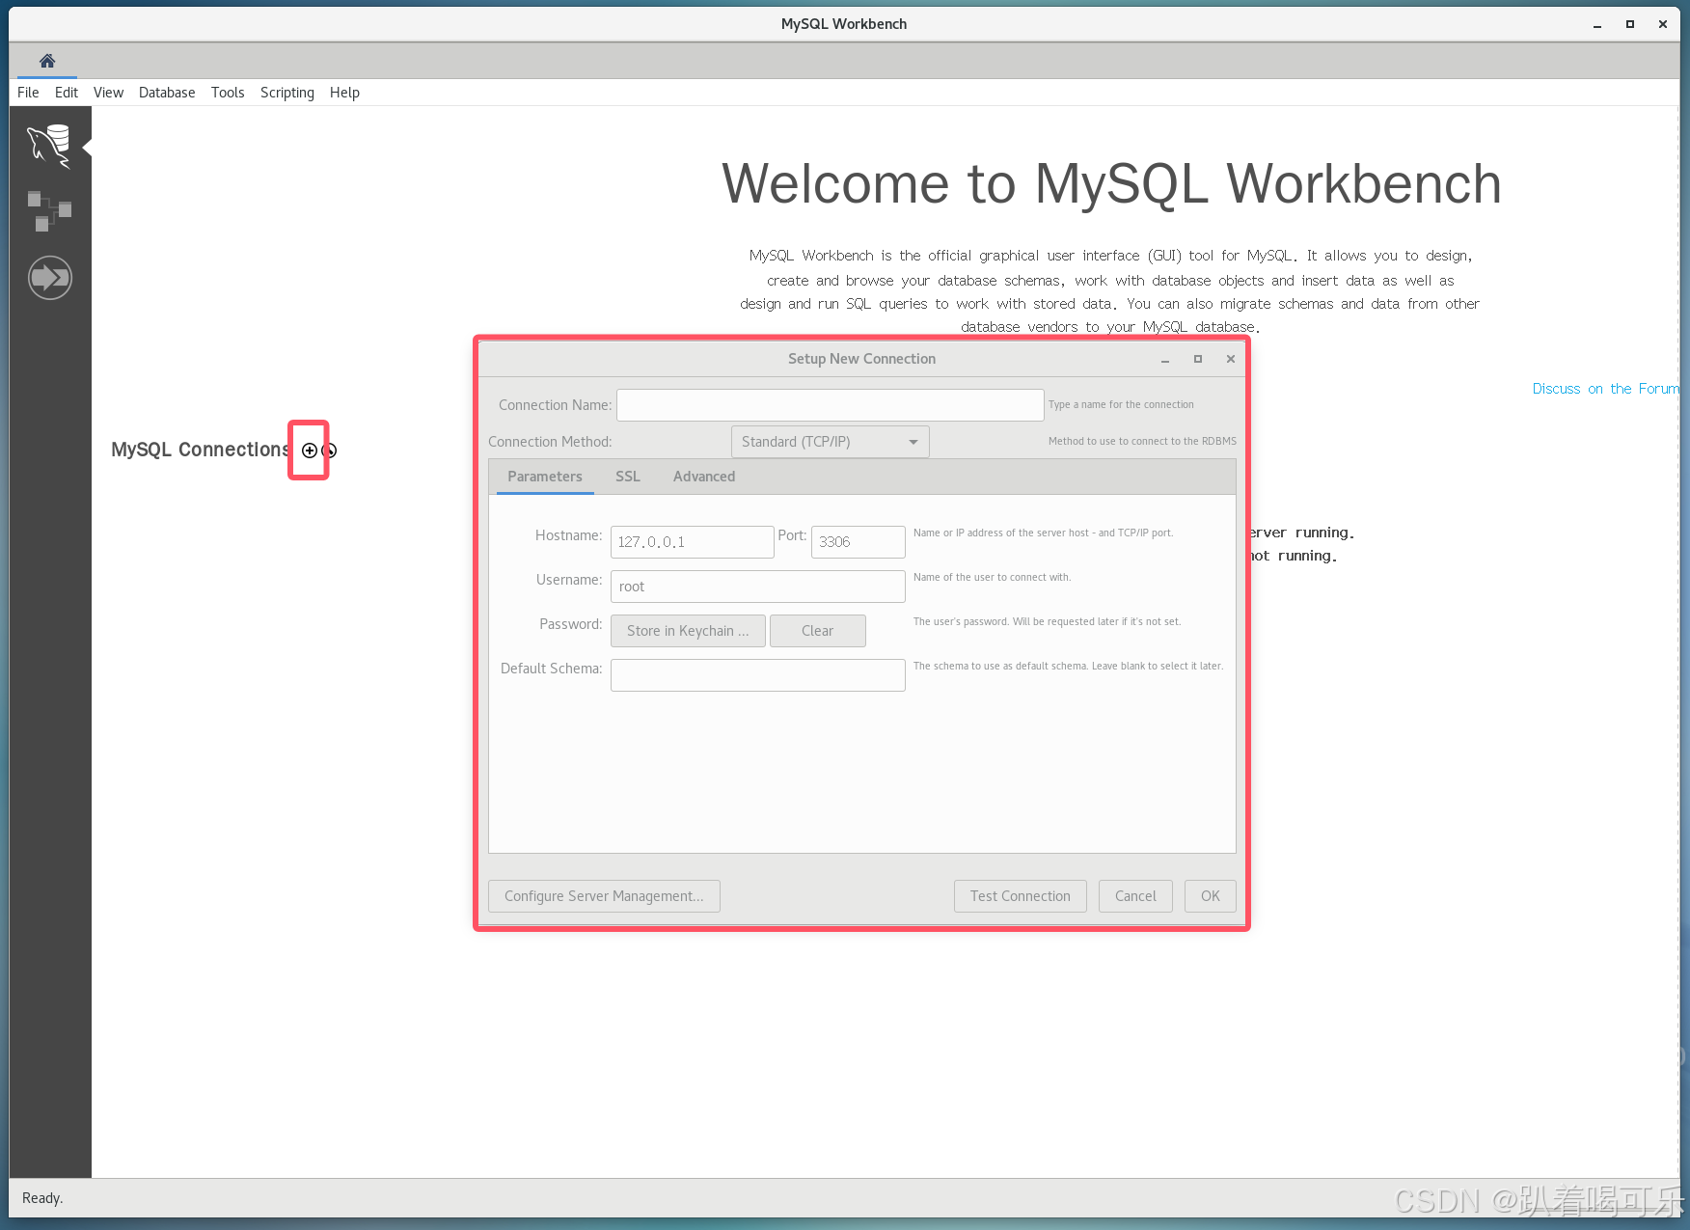
Task: Maximize the MySQL Workbench window
Action: pyautogui.click(x=1630, y=24)
